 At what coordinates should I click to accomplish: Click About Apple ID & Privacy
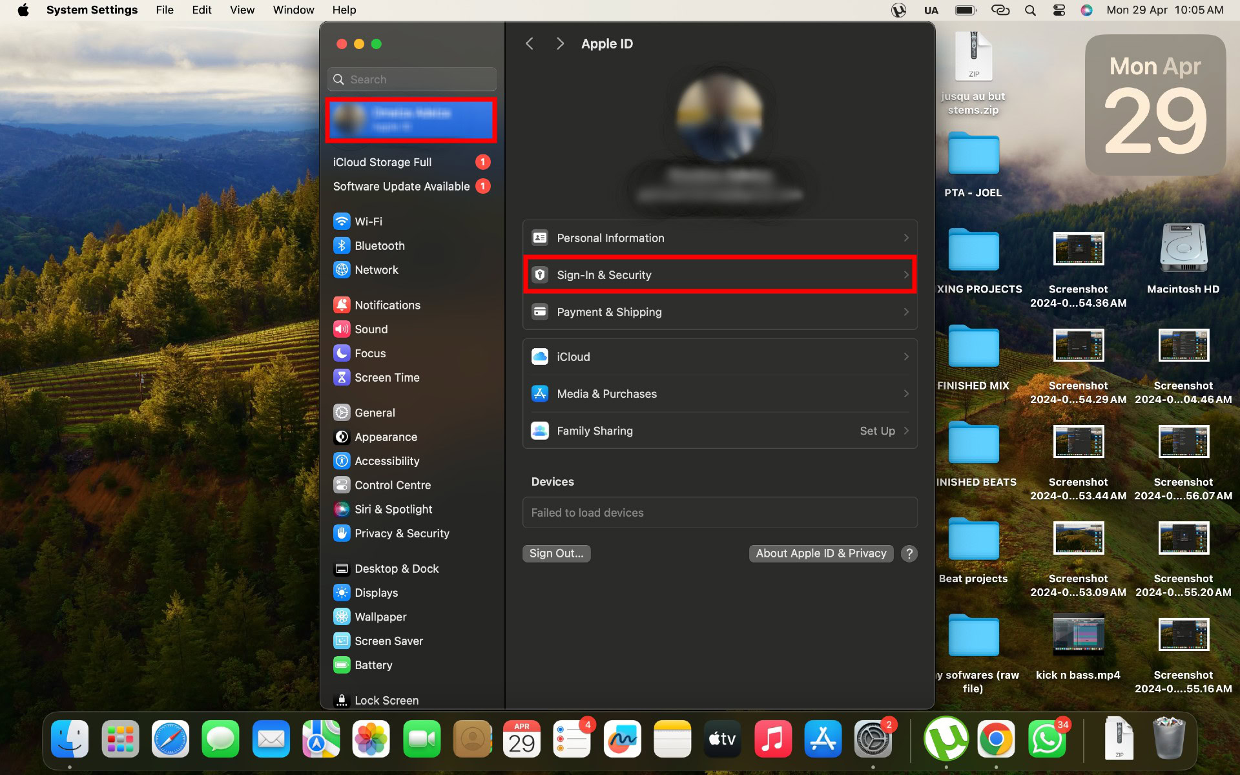click(821, 553)
